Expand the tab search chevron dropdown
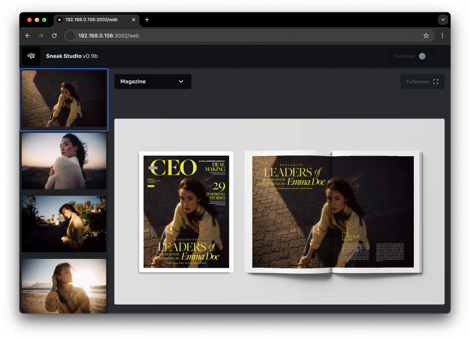The image size is (470, 339). [x=443, y=20]
